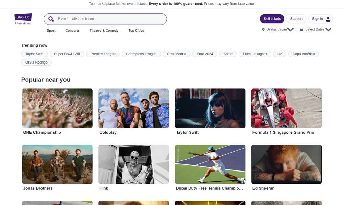343x205 pixels.
Task: Open the Dubai Duty Free Tennis thumbnail
Action: [210, 164]
